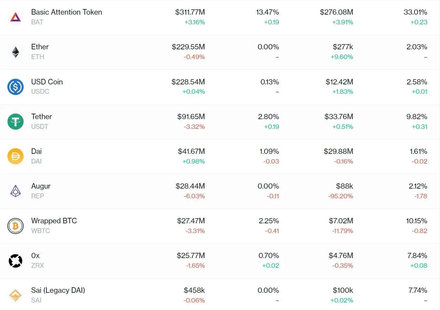Select the SAI ticker symbol
This screenshot has height=310, width=440.
coord(36,300)
